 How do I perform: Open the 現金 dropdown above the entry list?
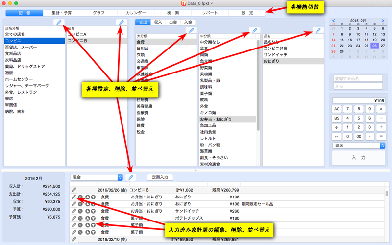click(x=96, y=177)
